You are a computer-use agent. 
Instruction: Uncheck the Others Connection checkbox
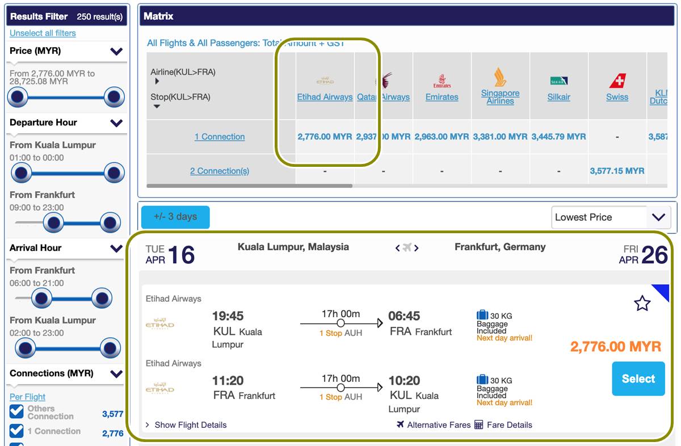16,412
